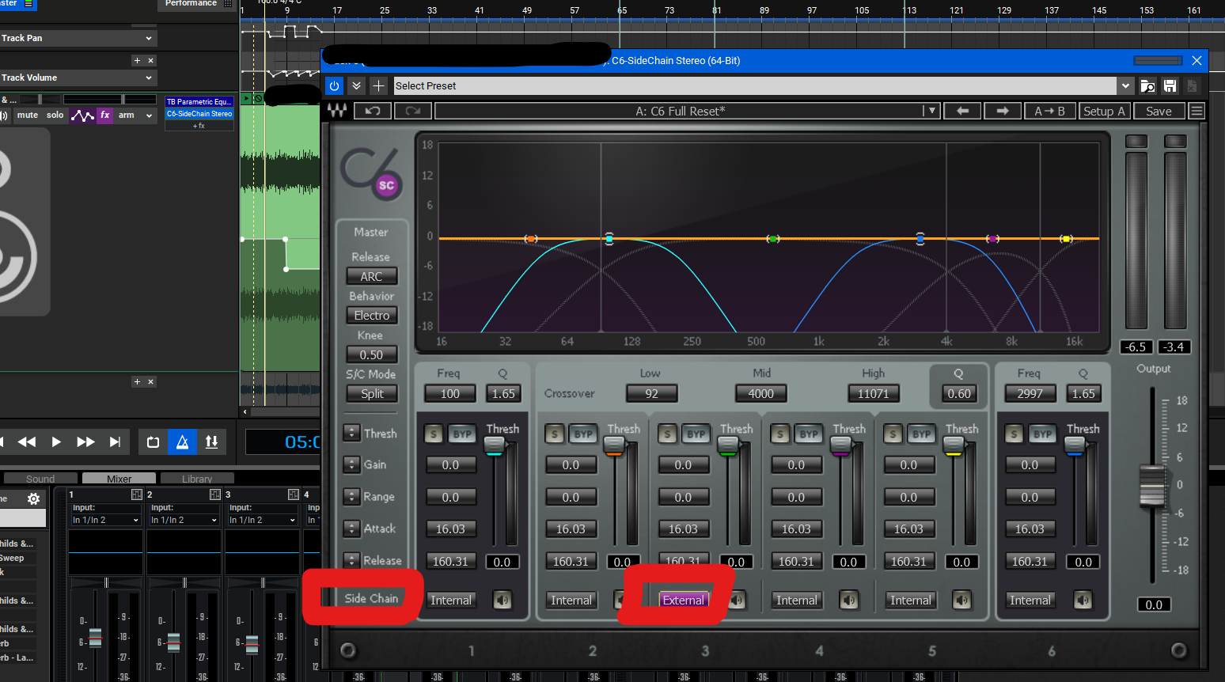
Task: Toggle band 1 sidechain Internal button
Action: pyautogui.click(x=451, y=601)
